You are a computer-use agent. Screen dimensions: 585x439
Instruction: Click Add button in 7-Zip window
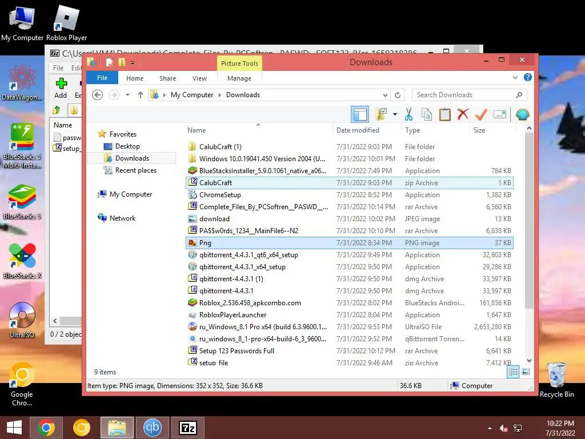61,88
